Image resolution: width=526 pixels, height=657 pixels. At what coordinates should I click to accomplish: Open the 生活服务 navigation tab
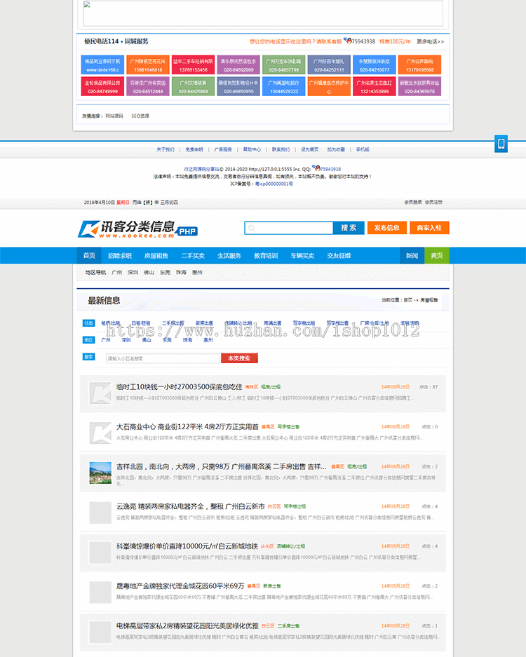pyautogui.click(x=229, y=256)
